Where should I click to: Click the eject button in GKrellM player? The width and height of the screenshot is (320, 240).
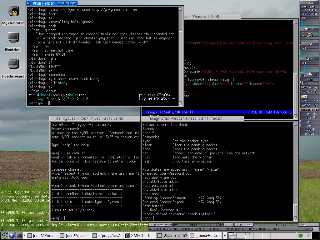click(x=316, y=110)
